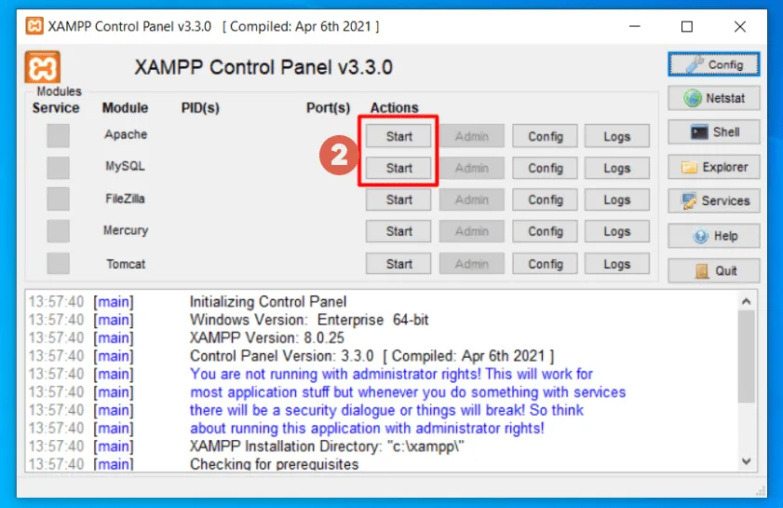View Tomcat Logs
783x508 pixels.
[x=617, y=264]
